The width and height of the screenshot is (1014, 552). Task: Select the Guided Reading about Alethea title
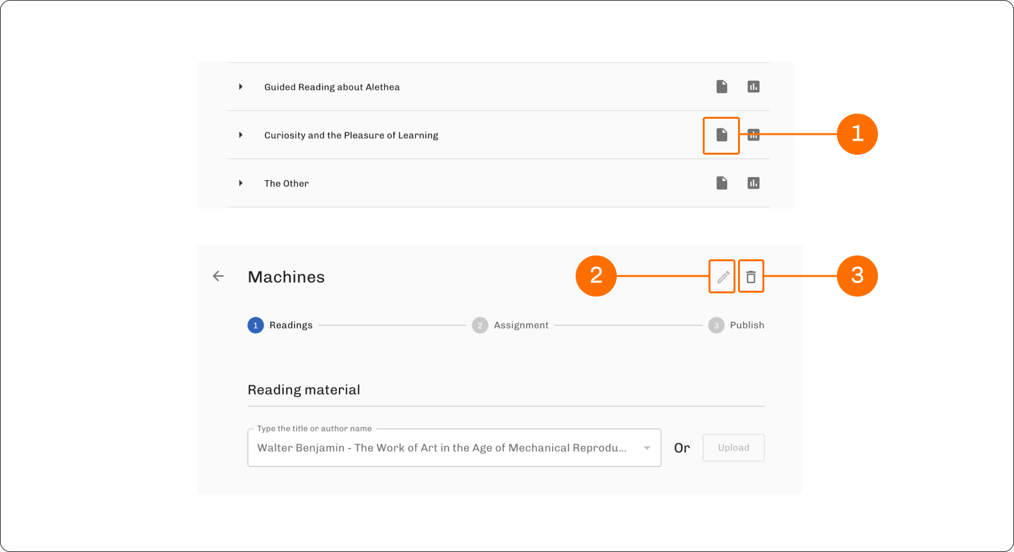click(332, 87)
